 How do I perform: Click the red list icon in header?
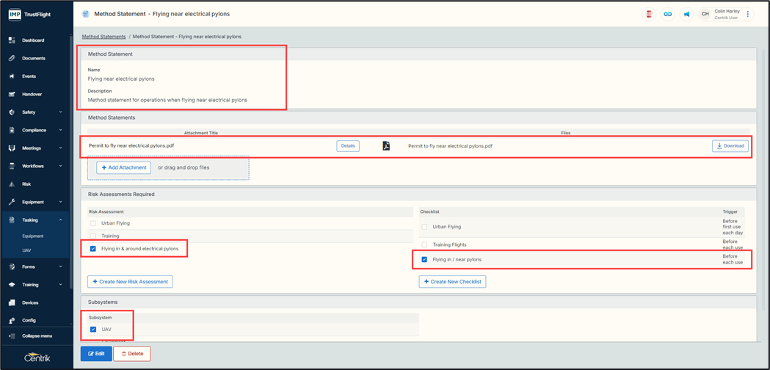pos(649,14)
